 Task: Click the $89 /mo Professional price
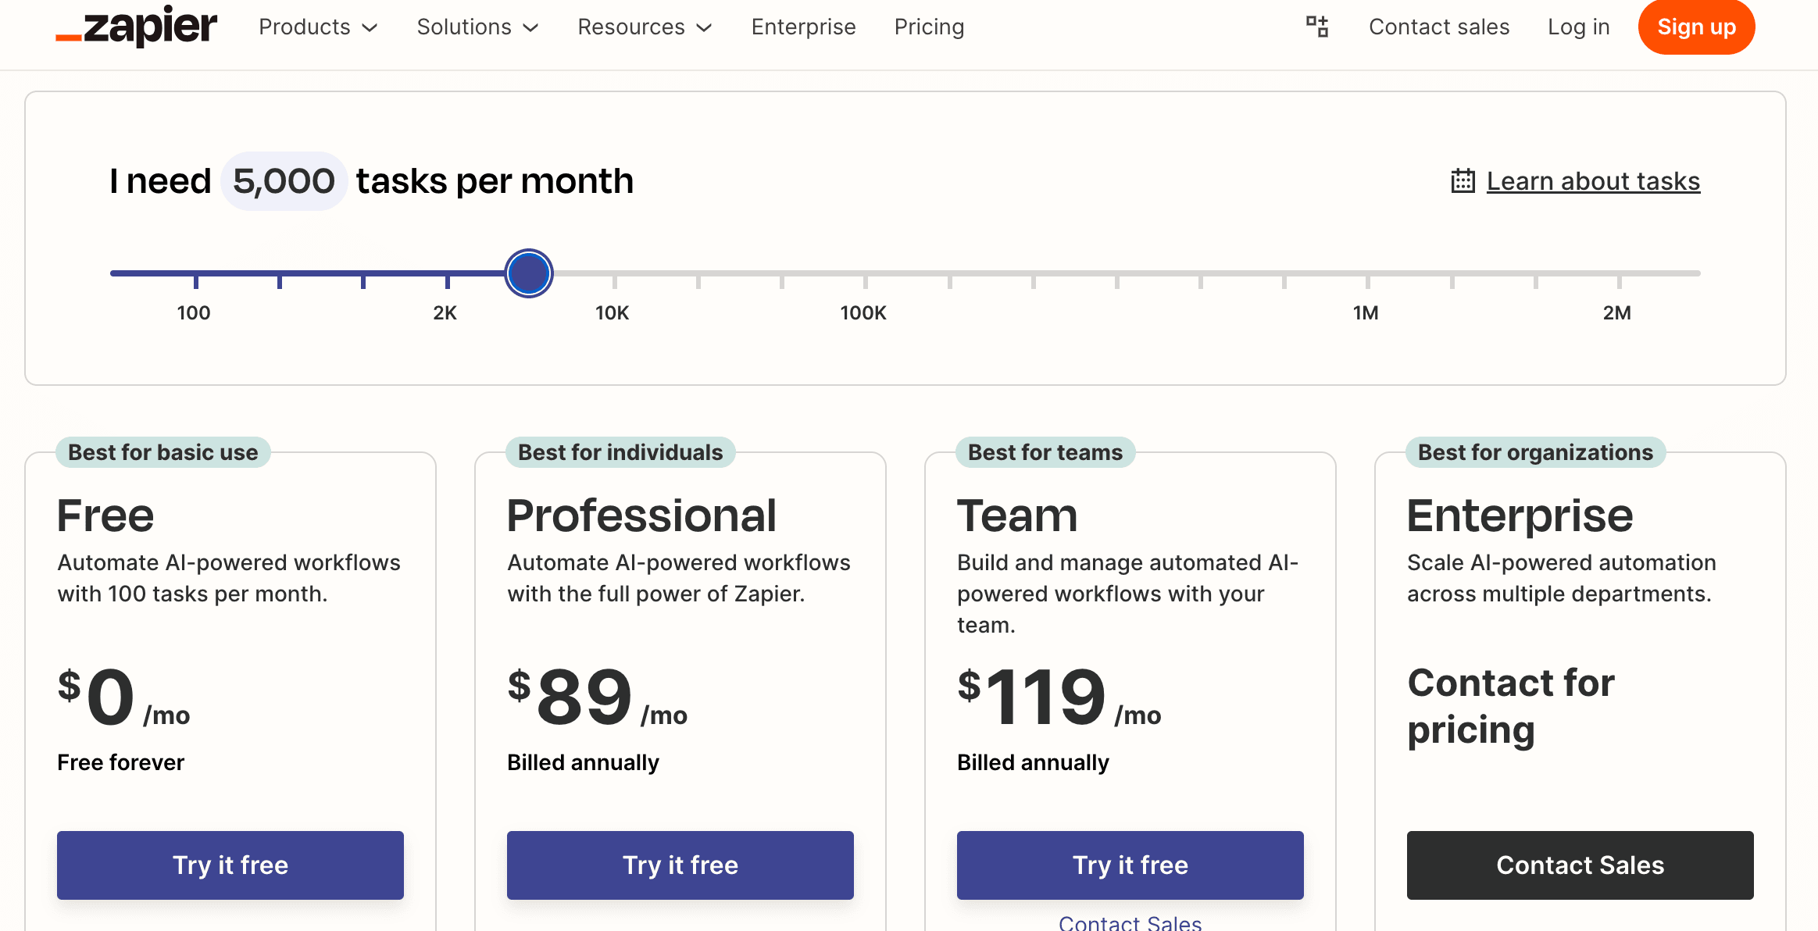point(598,697)
